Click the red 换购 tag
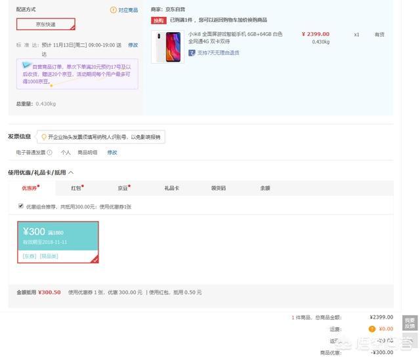Screen dimensions: 420x358 pyautogui.click(x=159, y=20)
